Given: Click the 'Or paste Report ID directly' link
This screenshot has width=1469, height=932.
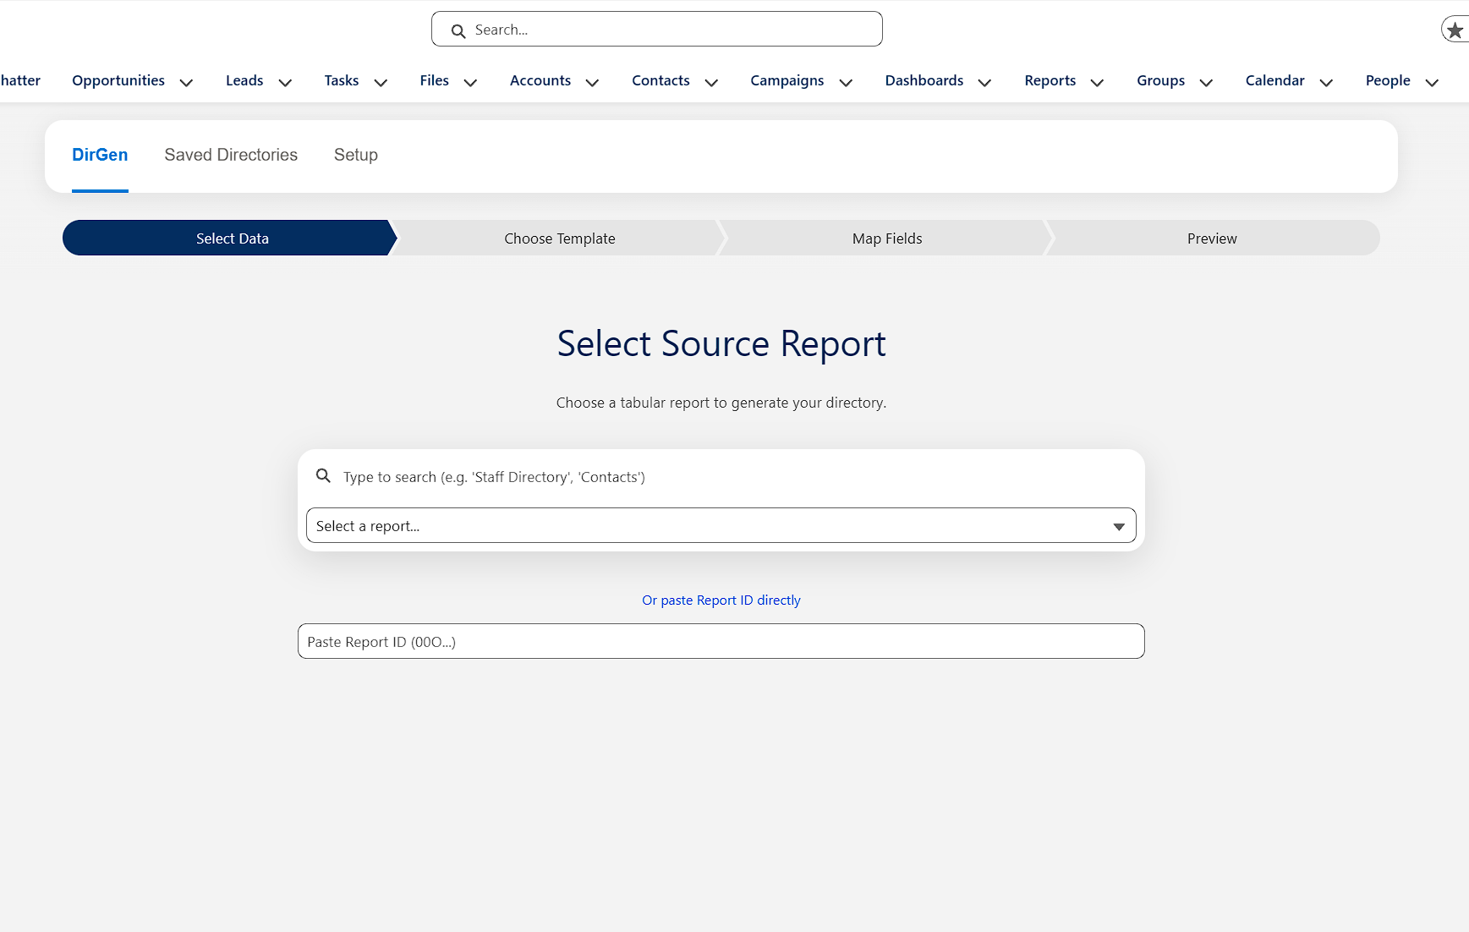Looking at the screenshot, I should tap(721, 600).
